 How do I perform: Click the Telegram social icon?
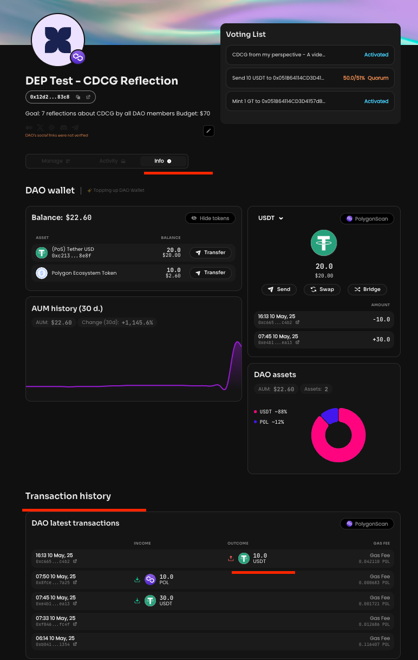[75, 127]
